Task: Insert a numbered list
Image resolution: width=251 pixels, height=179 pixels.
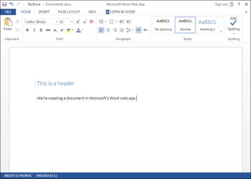Action: (x=112, y=22)
